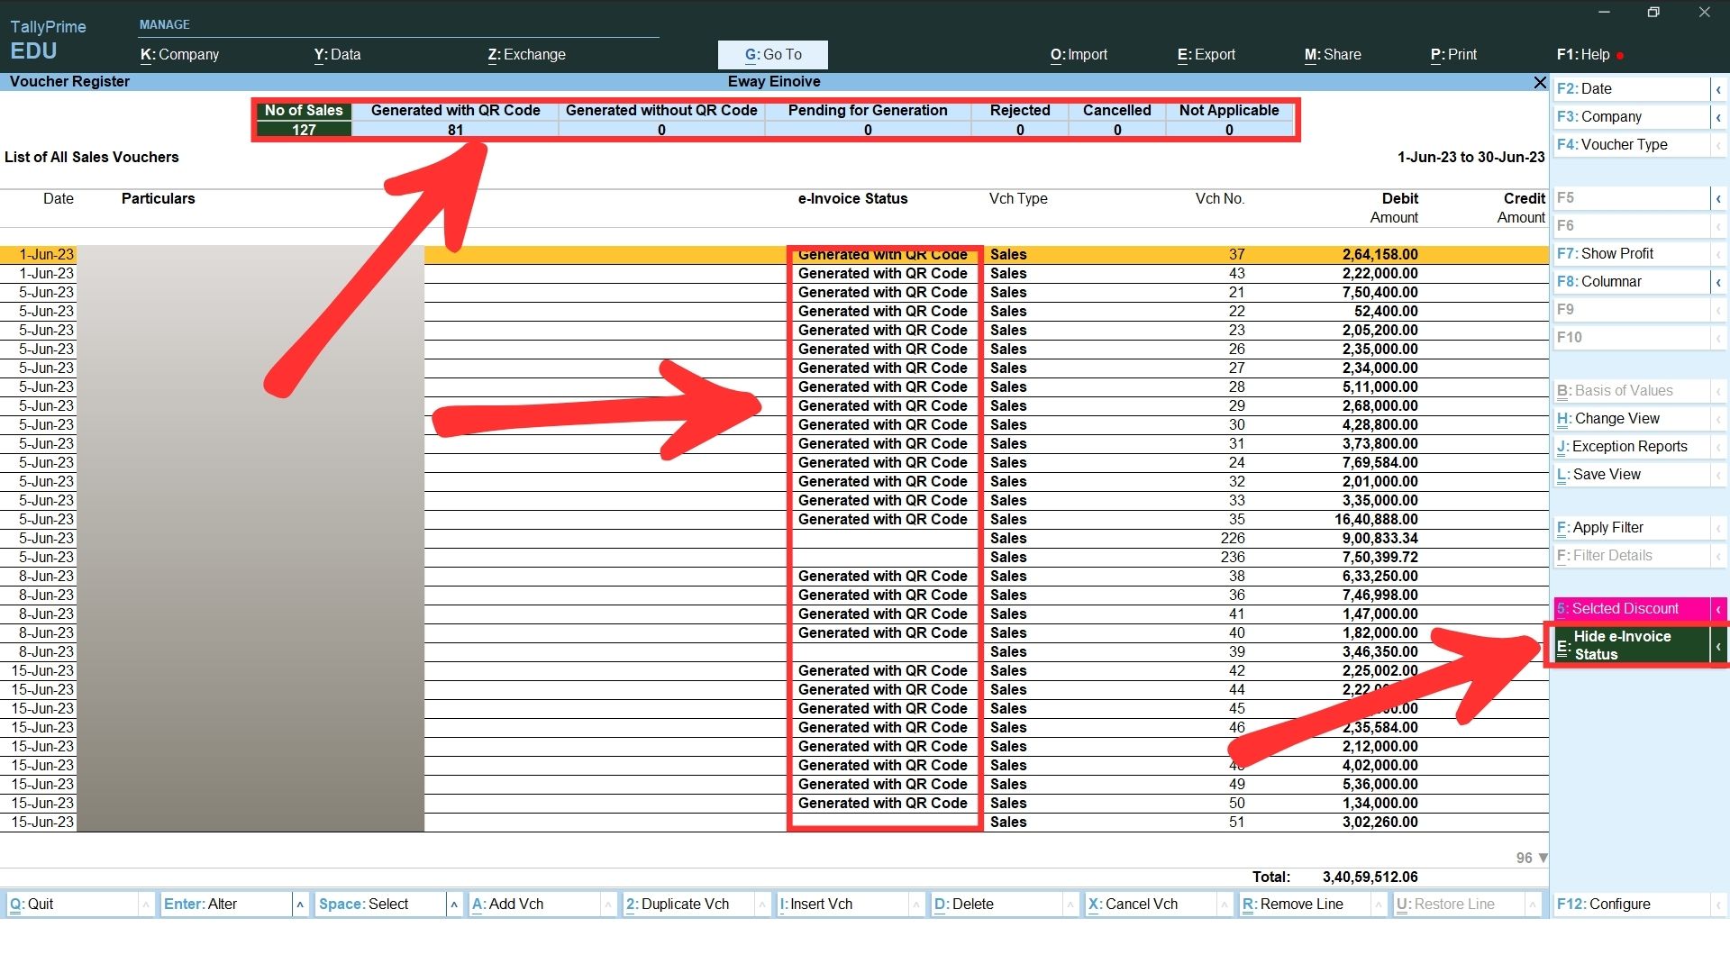This screenshot has width=1730, height=973.
Task: Open the G: Go To search box
Action: click(x=772, y=55)
